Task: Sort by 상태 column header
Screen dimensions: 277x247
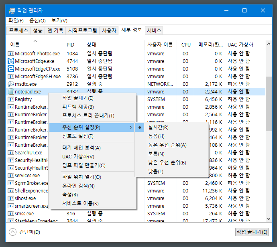Action: coord(114,45)
